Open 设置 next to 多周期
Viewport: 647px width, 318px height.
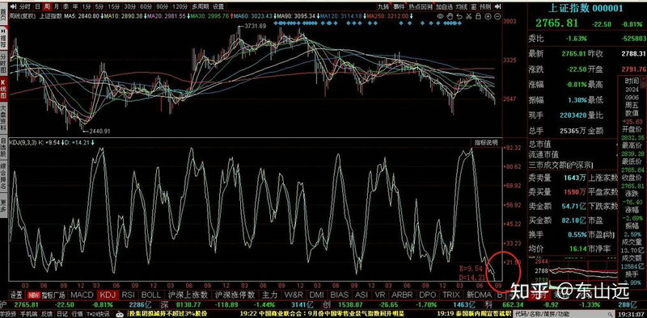(218, 6)
